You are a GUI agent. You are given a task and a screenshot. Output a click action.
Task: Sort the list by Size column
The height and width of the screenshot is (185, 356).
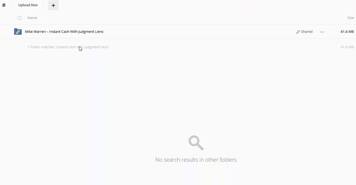[x=350, y=18]
